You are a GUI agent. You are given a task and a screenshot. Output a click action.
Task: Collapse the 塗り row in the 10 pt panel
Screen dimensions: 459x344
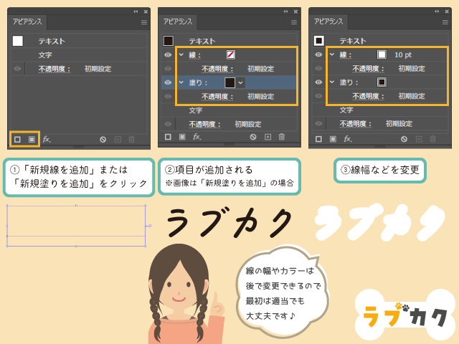tap(332, 82)
